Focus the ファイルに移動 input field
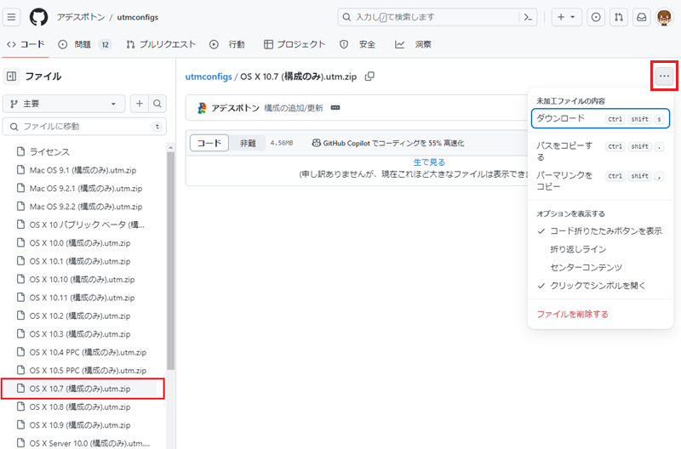The height and width of the screenshot is (449, 681). (84, 126)
